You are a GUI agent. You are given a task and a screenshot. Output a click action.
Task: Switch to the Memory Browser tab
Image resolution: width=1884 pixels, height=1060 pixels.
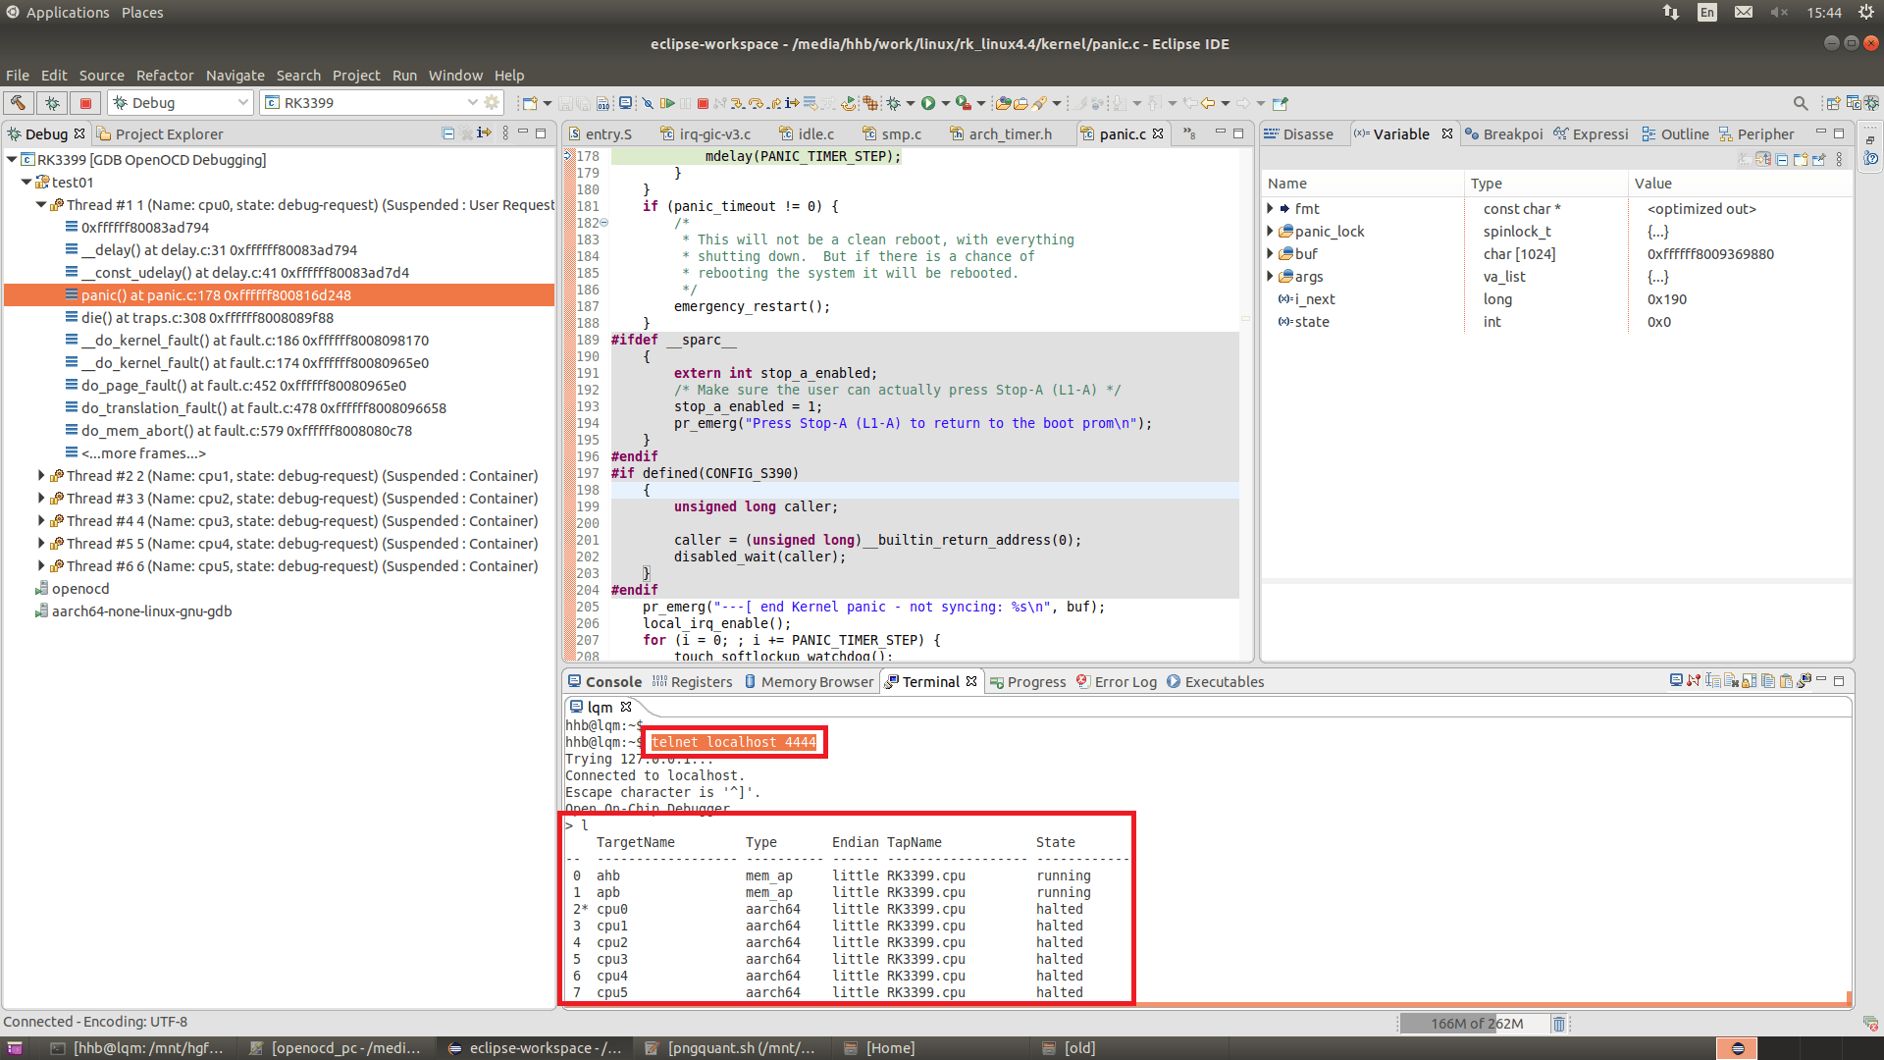coord(809,682)
